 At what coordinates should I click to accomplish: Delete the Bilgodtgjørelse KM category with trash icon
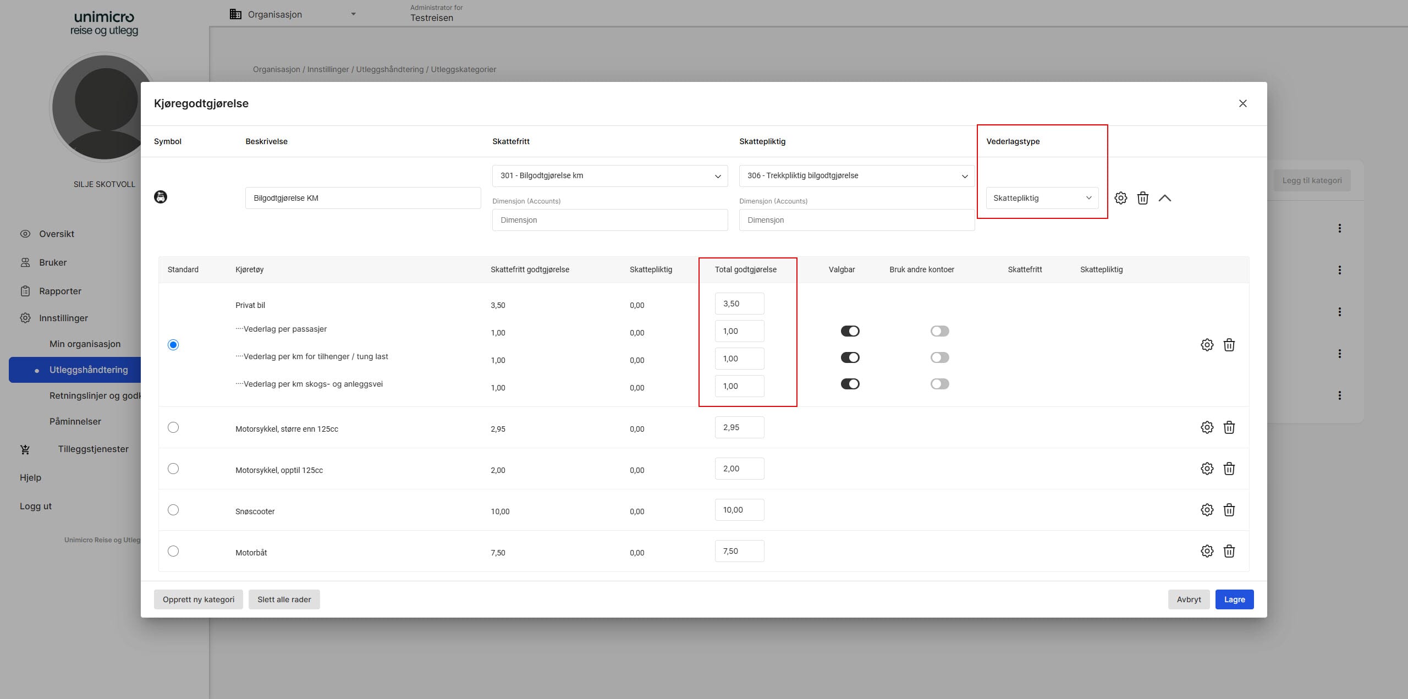coord(1142,198)
